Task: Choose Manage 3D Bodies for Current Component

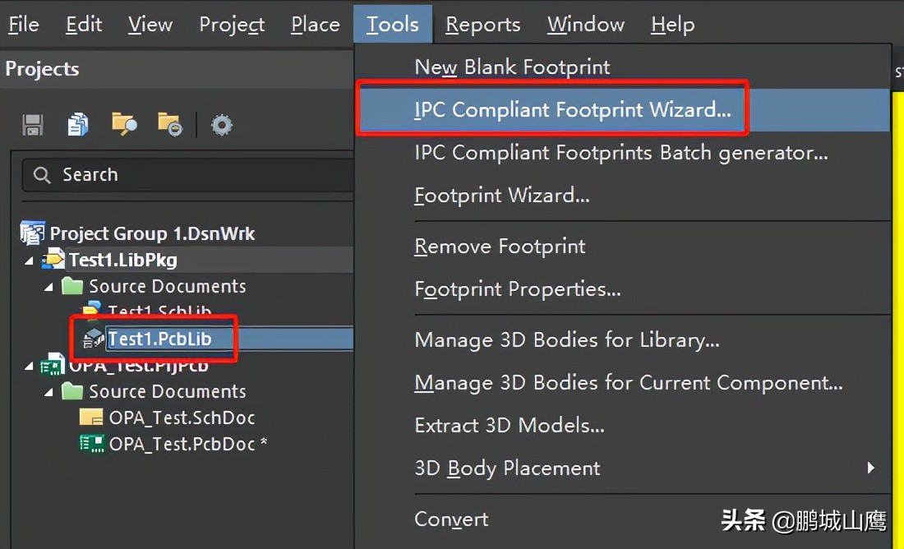Action: tap(629, 382)
